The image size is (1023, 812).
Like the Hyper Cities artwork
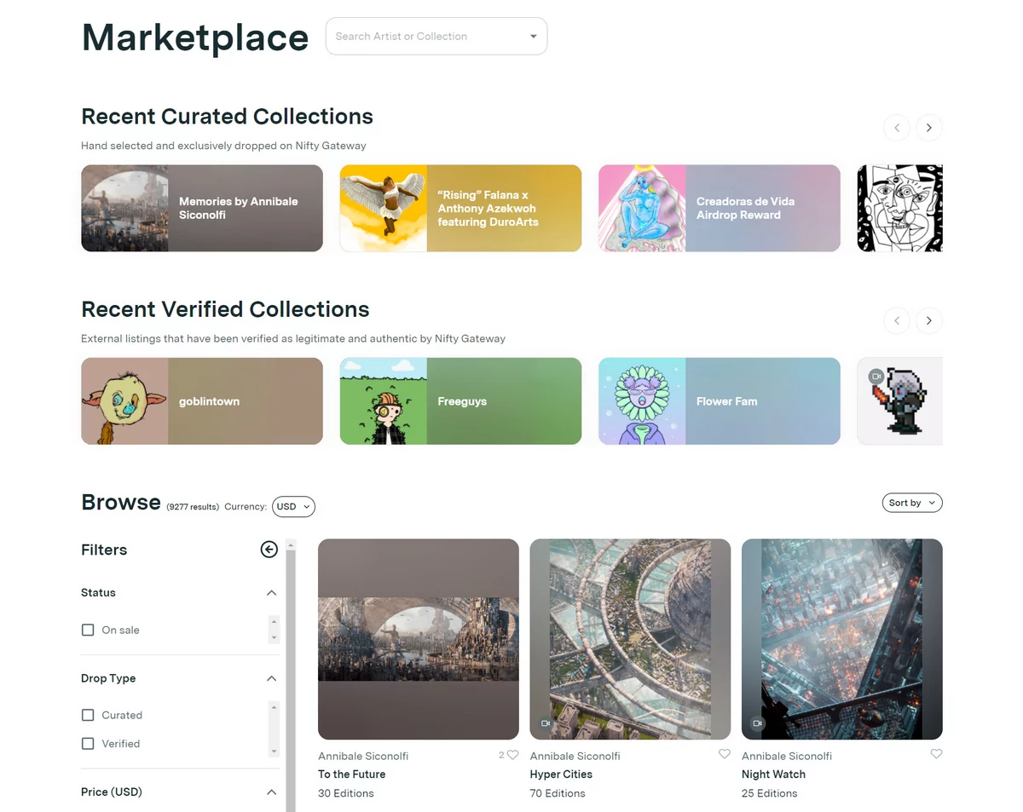pos(725,754)
